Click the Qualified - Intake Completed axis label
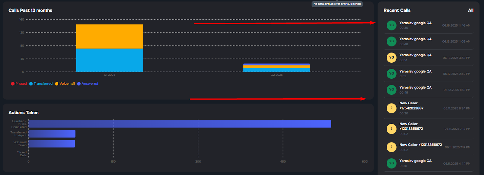The width and height of the screenshot is (484, 175). [19, 124]
